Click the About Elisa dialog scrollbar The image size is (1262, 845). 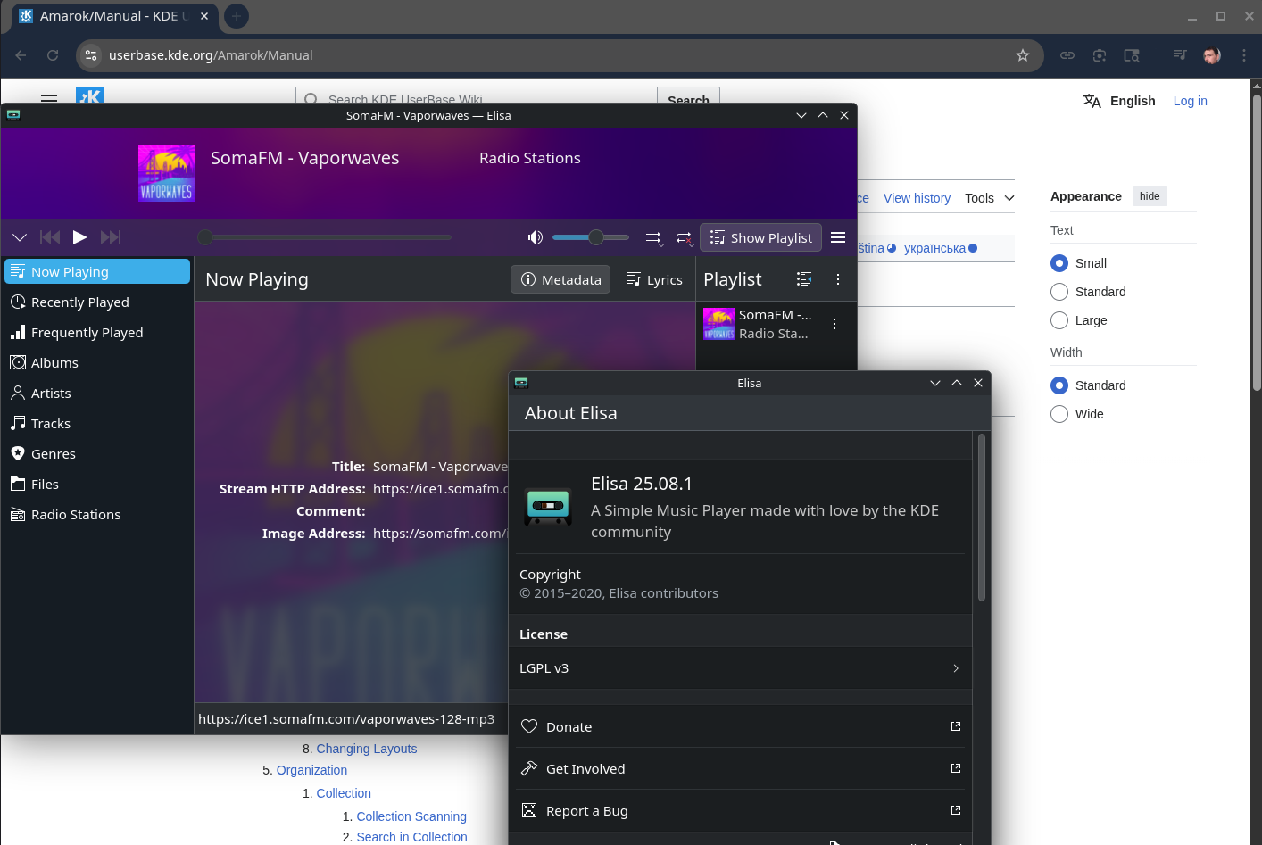[982, 518]
